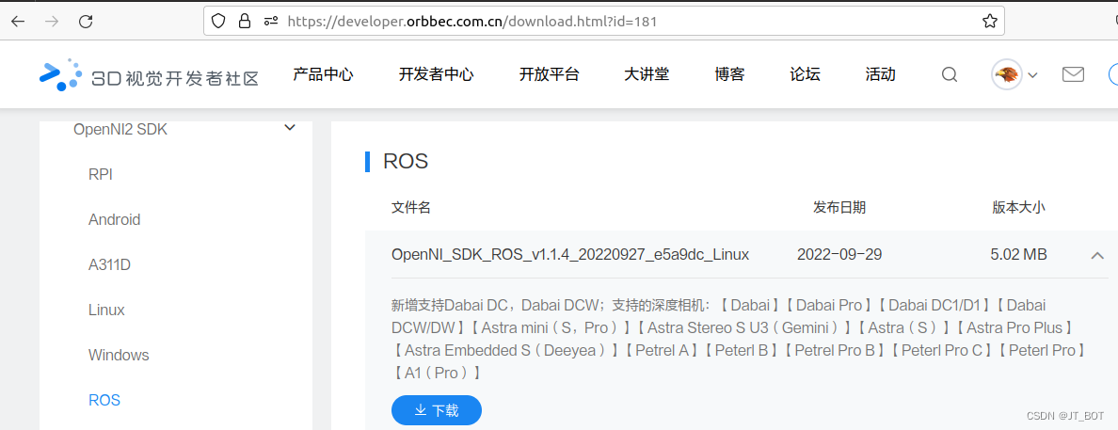This screenshot has width=1118, height=430.
Task: Click the OpenNI_SDK_ROS_v1.1.4_20220927_e5a9dc_Linux file name
Action: 570,255
